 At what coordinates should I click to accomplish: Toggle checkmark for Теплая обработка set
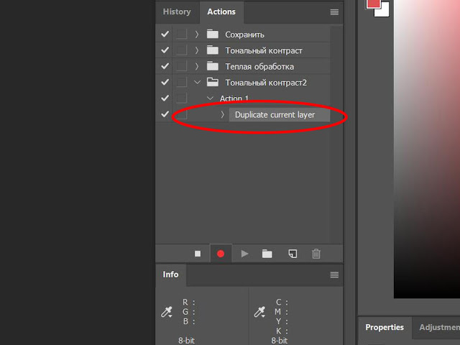click(x=165, y=66)
